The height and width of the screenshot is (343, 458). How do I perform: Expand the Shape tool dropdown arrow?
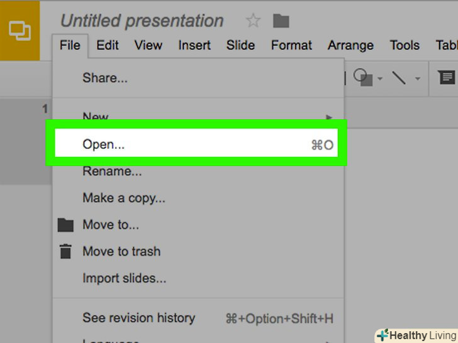pos(380,79)
